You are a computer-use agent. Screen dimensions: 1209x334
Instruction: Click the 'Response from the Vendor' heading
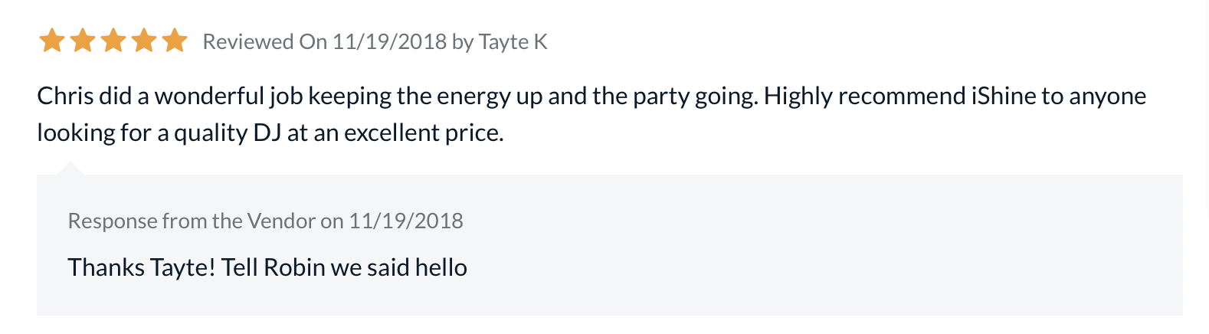pyautogui.click(x=193, y=221)
